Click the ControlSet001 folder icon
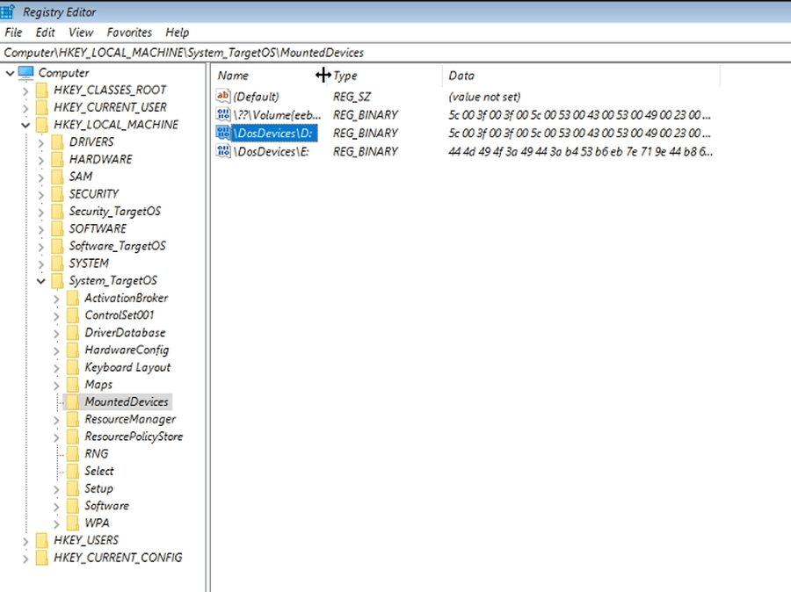 73,315
